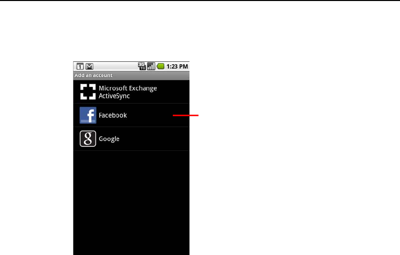This screenshot has height=255, width=400.
Task: Select the Microsoft Exchange ActiveSync bracket icon
Action: 88,92
